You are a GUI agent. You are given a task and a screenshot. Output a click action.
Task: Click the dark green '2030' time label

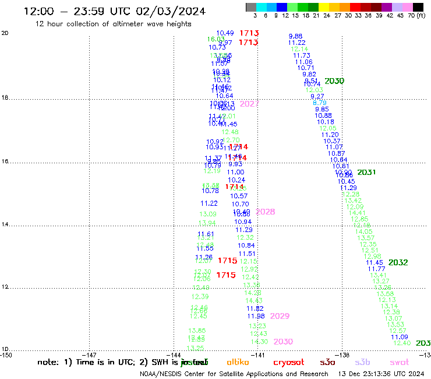tap(334, 81)
